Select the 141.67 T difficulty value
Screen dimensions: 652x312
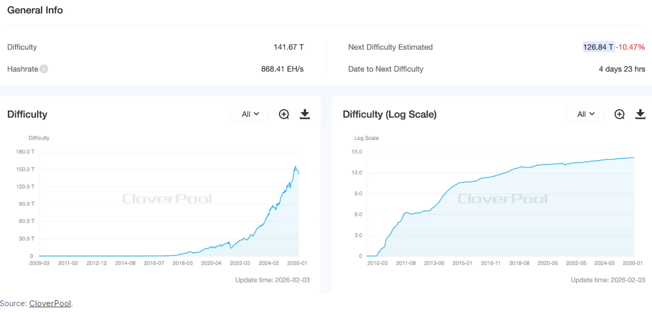(x=288, y=47)
